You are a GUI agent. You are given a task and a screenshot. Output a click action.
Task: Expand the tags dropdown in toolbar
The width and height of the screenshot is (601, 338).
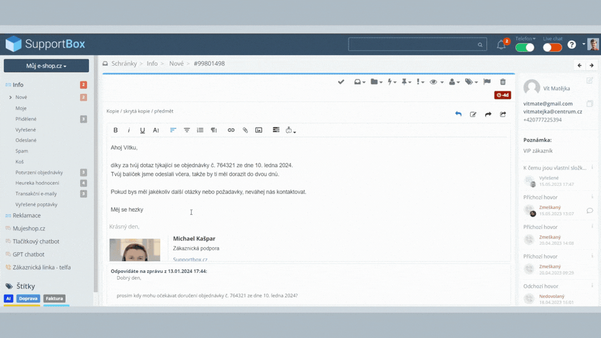pyautogui.click(x=471, y=82)
